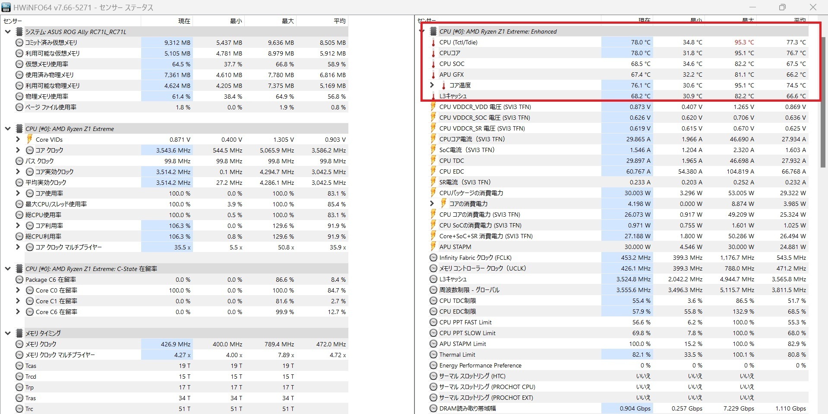Collapse the left CPU [#0]: AMD Ryzen Z1 Extreme group
828x414 pixels.
click(8, 129)
